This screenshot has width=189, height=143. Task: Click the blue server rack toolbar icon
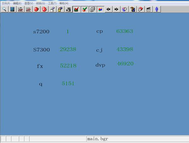(x=12, y=9)
